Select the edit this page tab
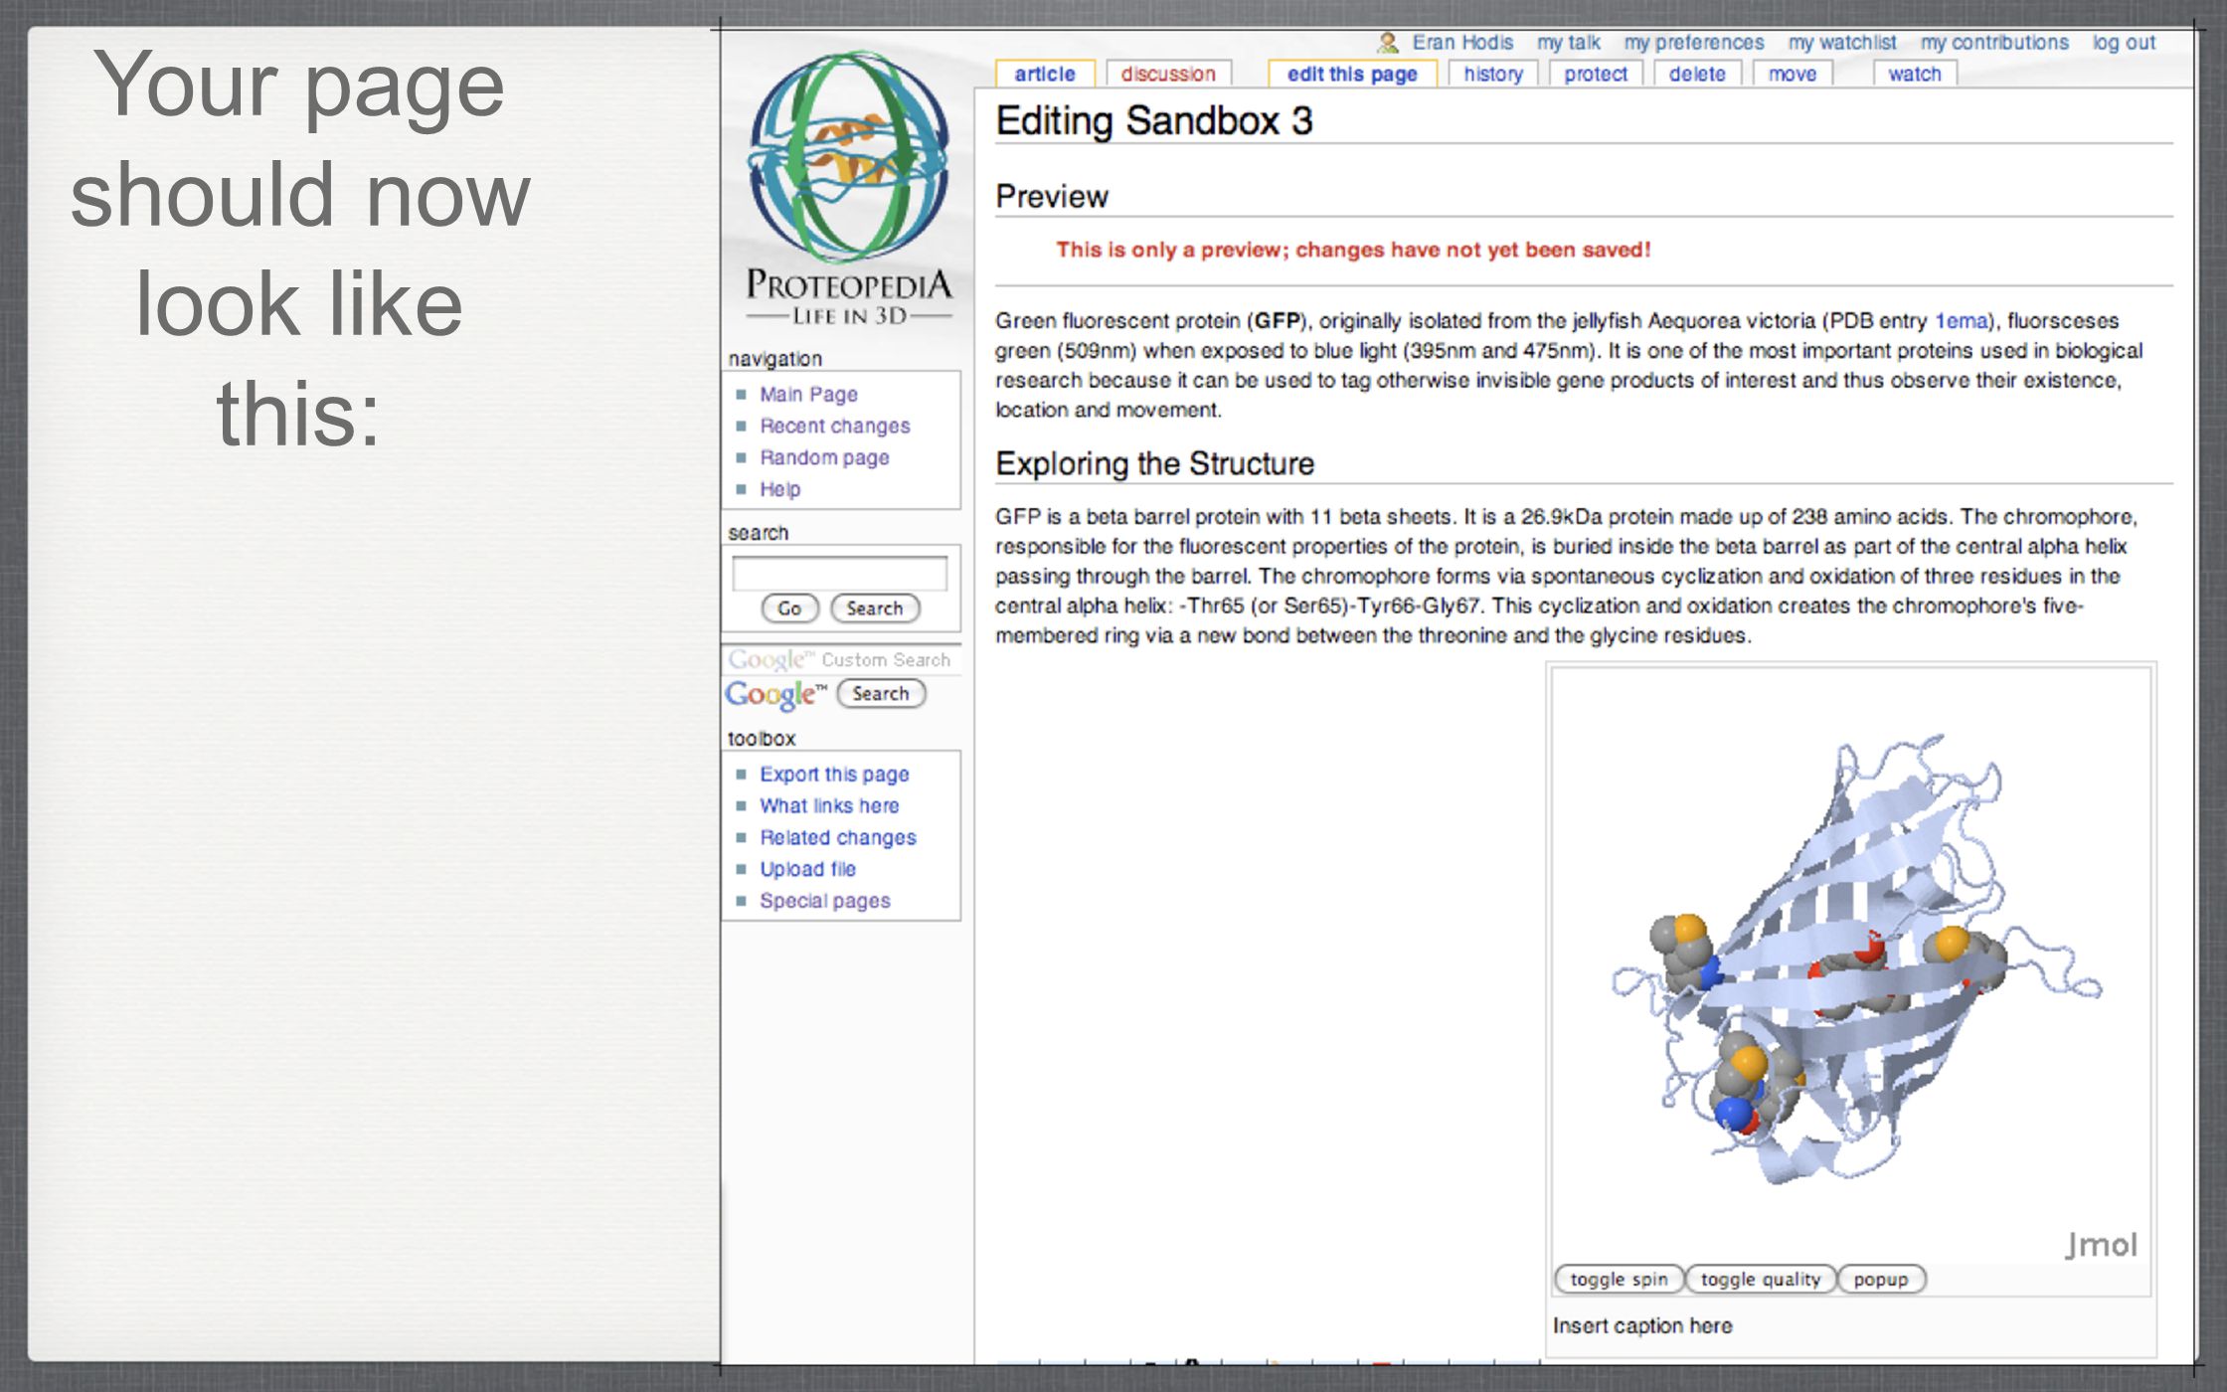Image resolution: width=2227 pixels, height=1392 pixels. pos(1352,74)
